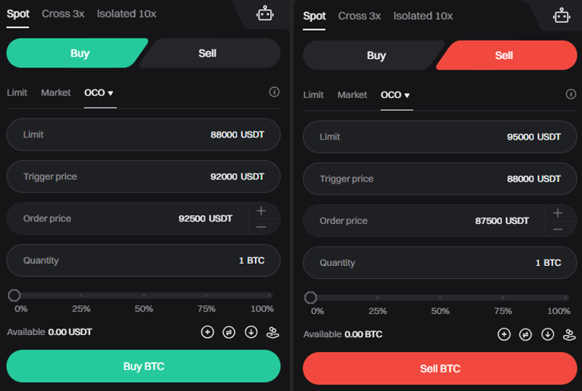Click the 88000 USDT trigger price field in sell form

pos(440,179)
